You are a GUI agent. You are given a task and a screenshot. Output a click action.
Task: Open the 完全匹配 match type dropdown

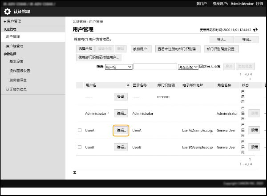pyautogui.click(x=188, y=67)
